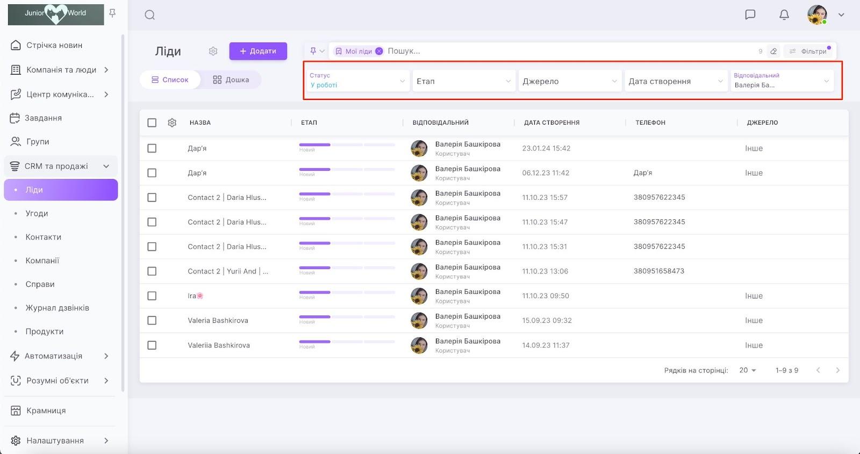Open the Фільтри button
Screen dimensions: 860x454
tap(809, 51)
